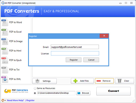Click the home icon in status bar
The height and width of the screenshot is (103, 136).
pyautogui.click(x=3, y=100)
